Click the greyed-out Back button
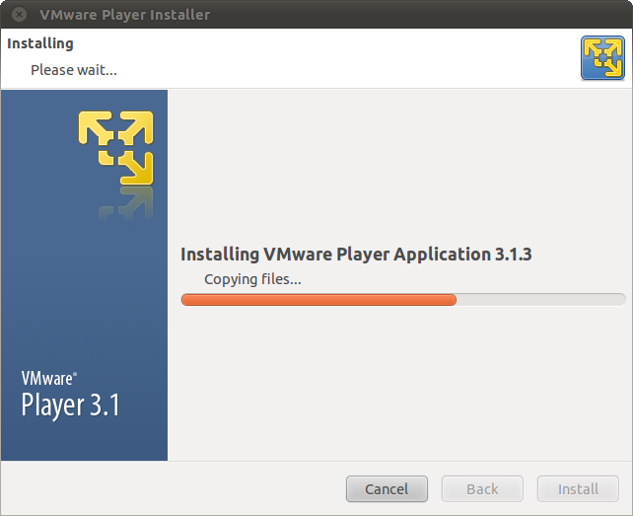Screen dimensions: 633x516 pos(482,488)
